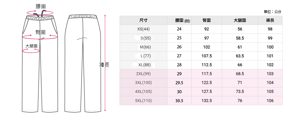Click the 107.5 hip value for size L
Image resolution: width=290 pixels, height=117 pixels.
coord(206,56)
